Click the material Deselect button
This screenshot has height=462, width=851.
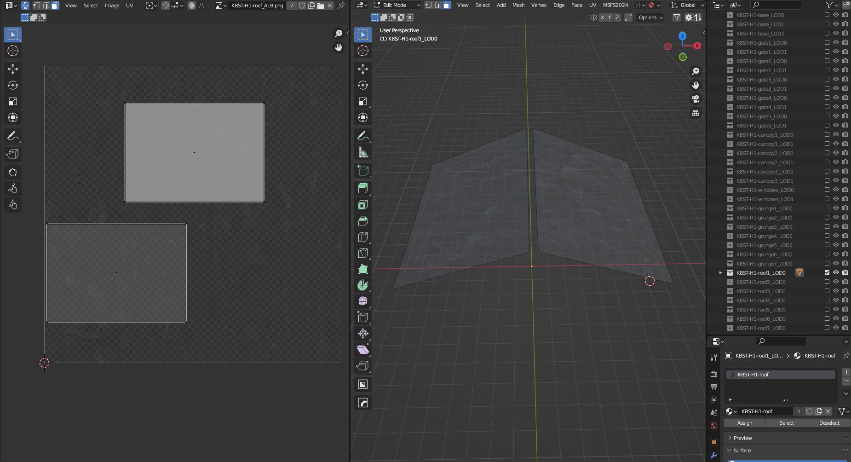(829, 423)
